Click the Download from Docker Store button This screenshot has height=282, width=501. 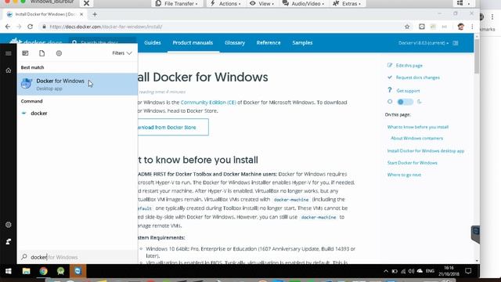[173, 127]
